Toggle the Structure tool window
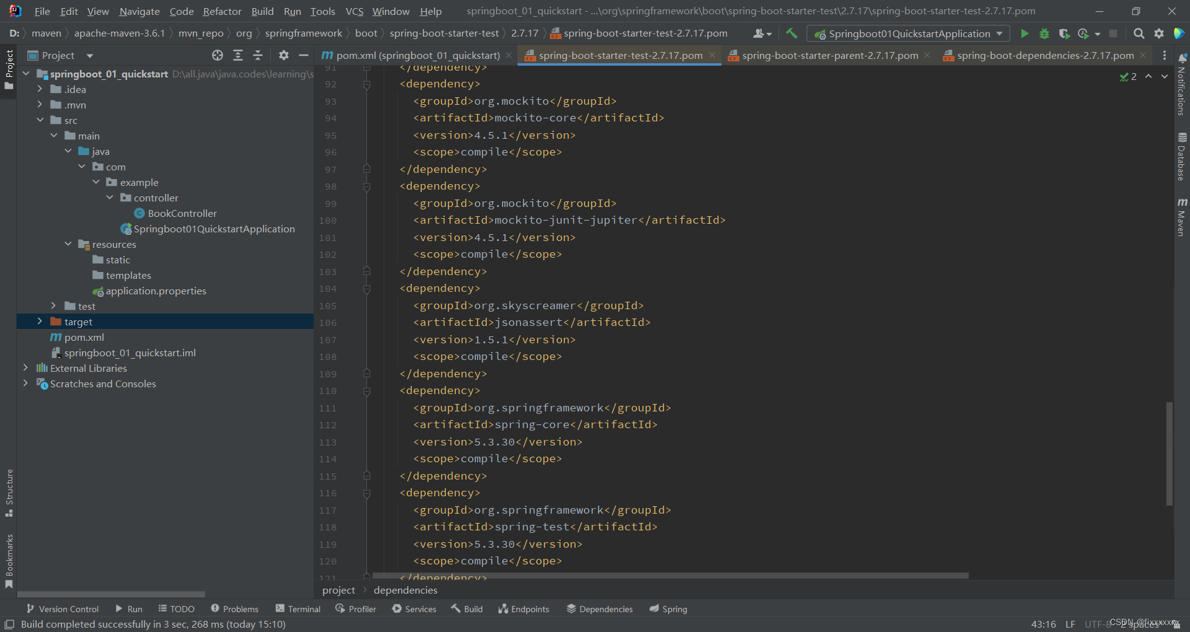1190x632 pixels. click(9, 493)
